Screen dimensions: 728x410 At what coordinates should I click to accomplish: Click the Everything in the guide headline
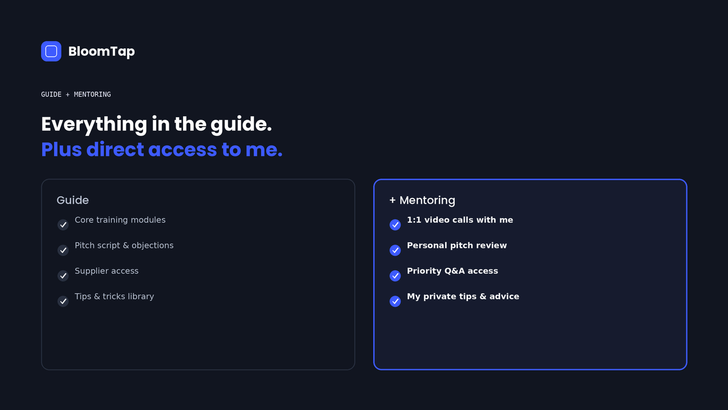[156, 124]
